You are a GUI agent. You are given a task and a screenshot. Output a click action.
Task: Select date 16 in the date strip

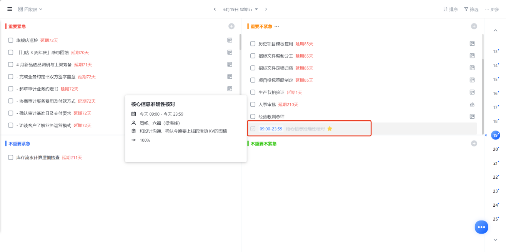tap(496, 93)
